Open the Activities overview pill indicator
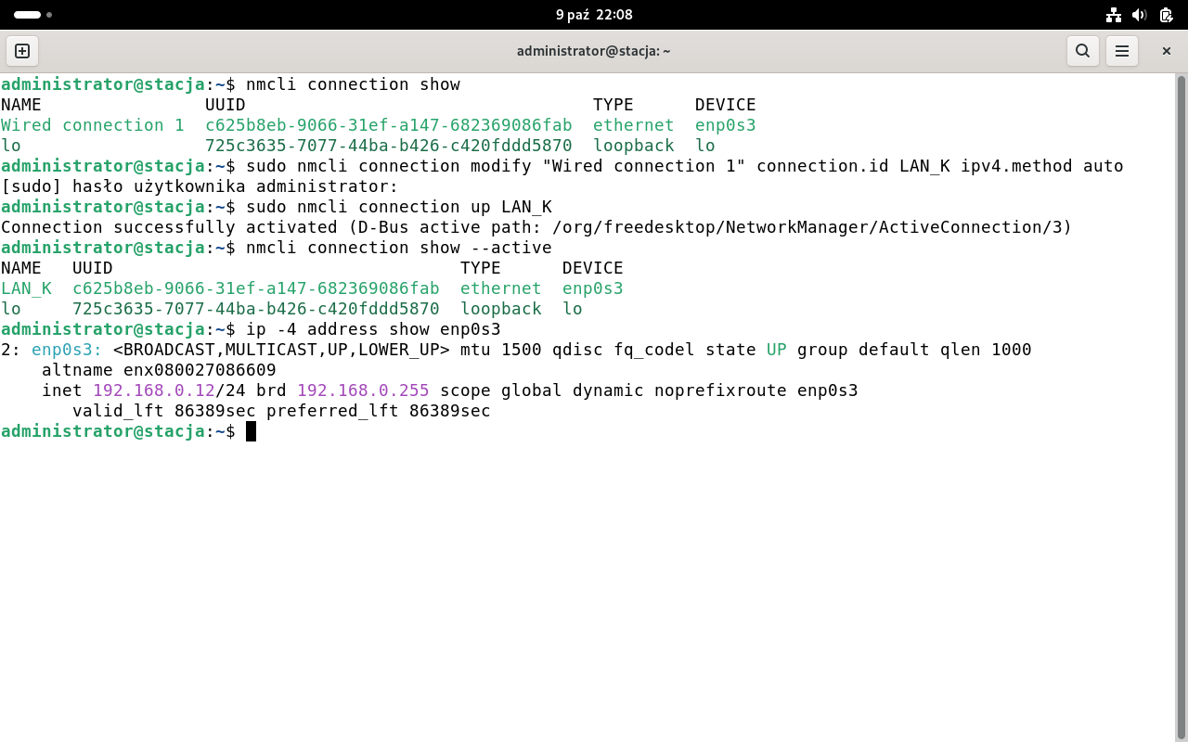1188x742 pixels. tap(32, 15)
